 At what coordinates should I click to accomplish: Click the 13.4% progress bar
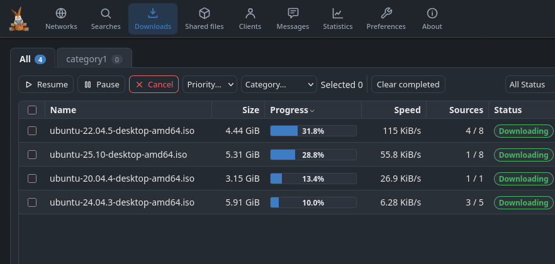click(313, 179)
